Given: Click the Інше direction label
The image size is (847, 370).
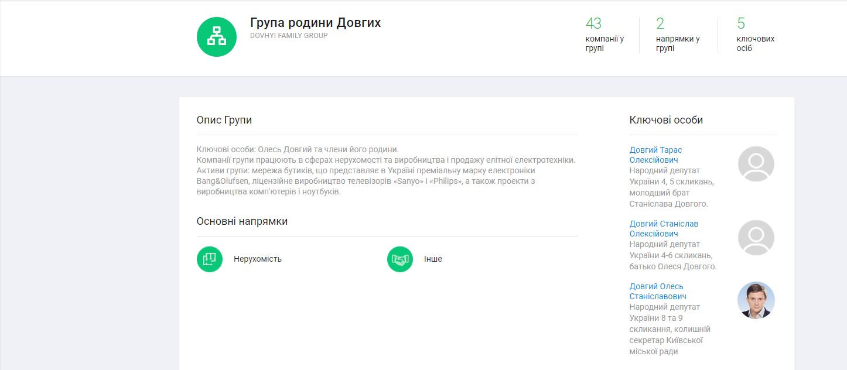Looking at the screenshot, I should coord(433,259).
